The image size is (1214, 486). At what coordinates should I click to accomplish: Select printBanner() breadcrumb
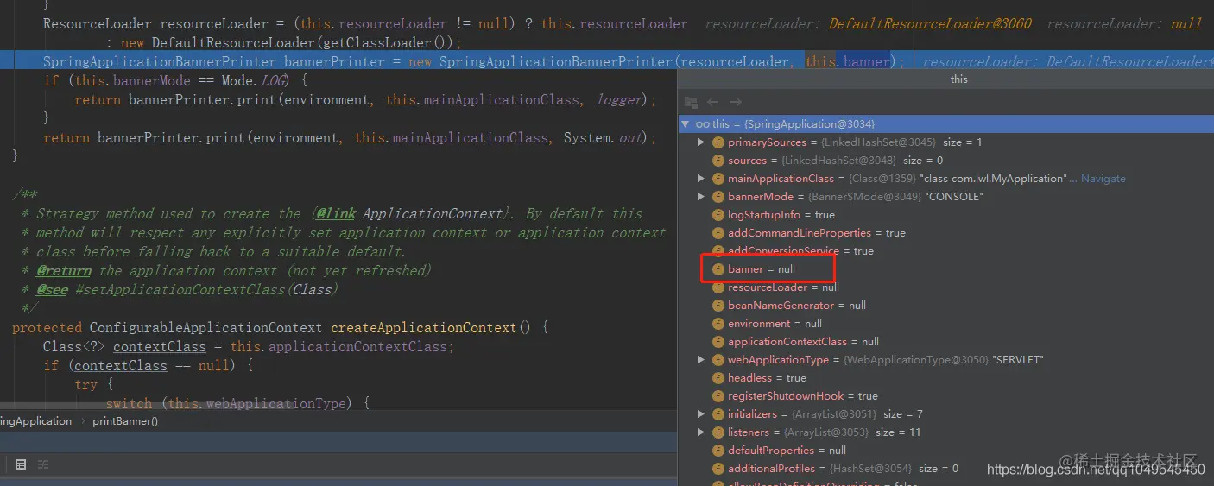125,421
